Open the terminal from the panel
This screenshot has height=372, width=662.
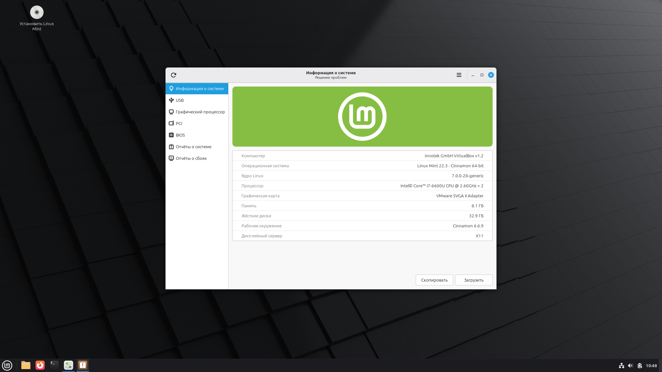[x=54, y=365]
